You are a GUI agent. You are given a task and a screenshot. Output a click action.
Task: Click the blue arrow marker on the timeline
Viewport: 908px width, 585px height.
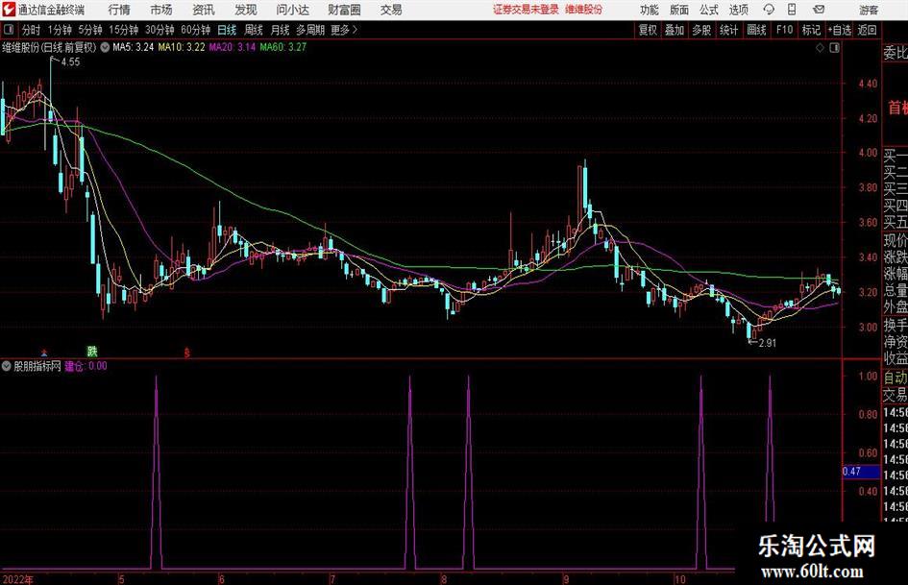[44, 353]
